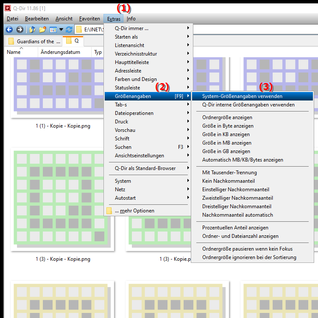Expand the Starten als submenu
The image size is (318, 318).
[x=148, y=37]
